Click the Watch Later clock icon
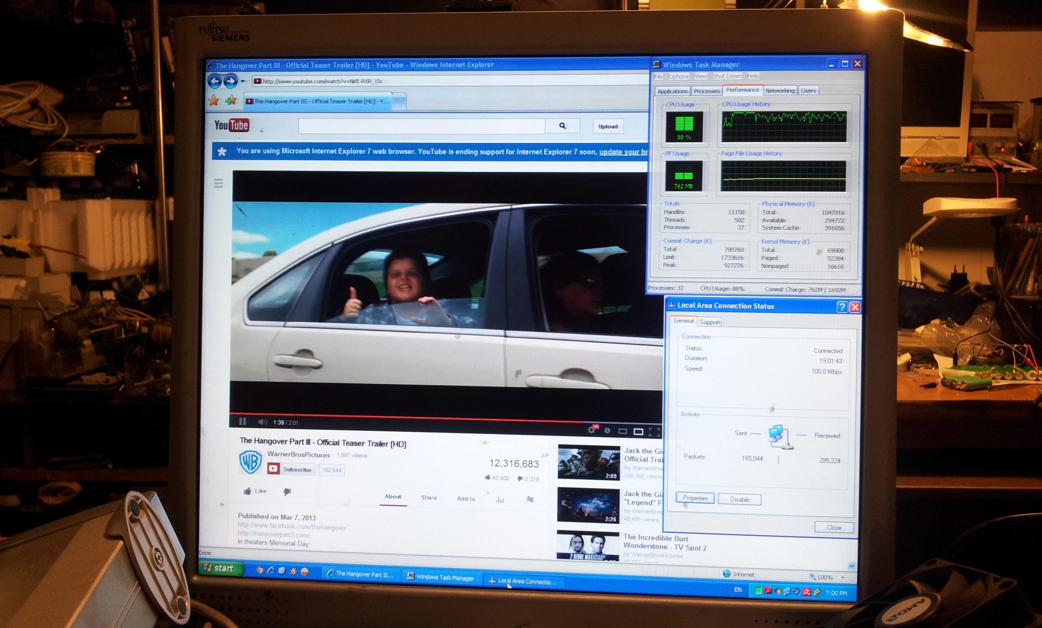This screenshot has width=1042, height=628. [607, 431]
